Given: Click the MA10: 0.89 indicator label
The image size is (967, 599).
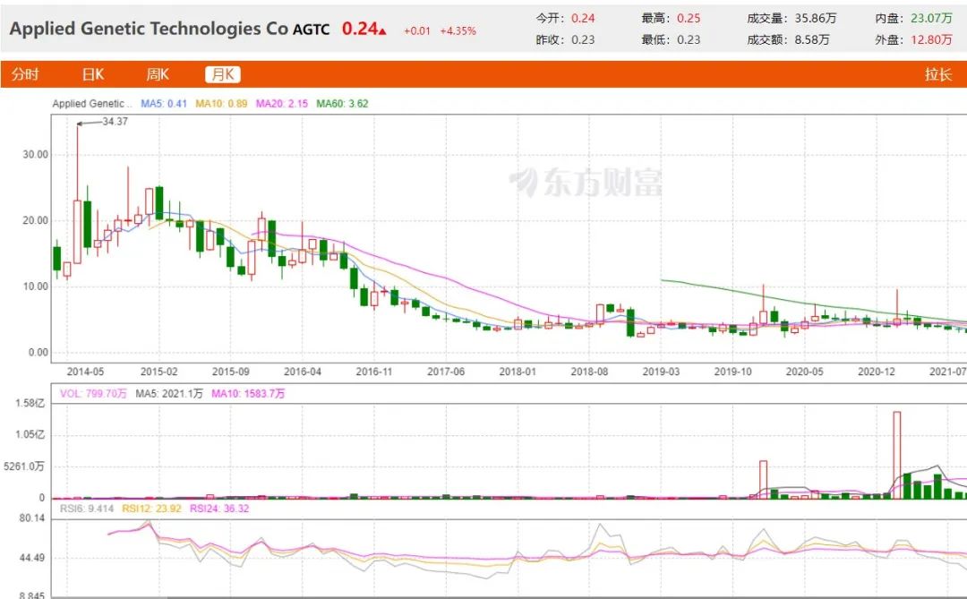Looking at the screenshot, I should 221,104.
